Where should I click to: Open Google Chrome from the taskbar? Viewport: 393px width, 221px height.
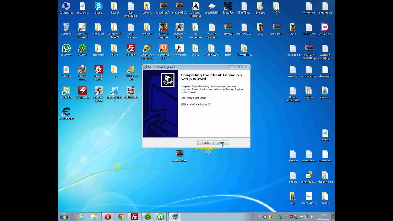tap(121, 217)
